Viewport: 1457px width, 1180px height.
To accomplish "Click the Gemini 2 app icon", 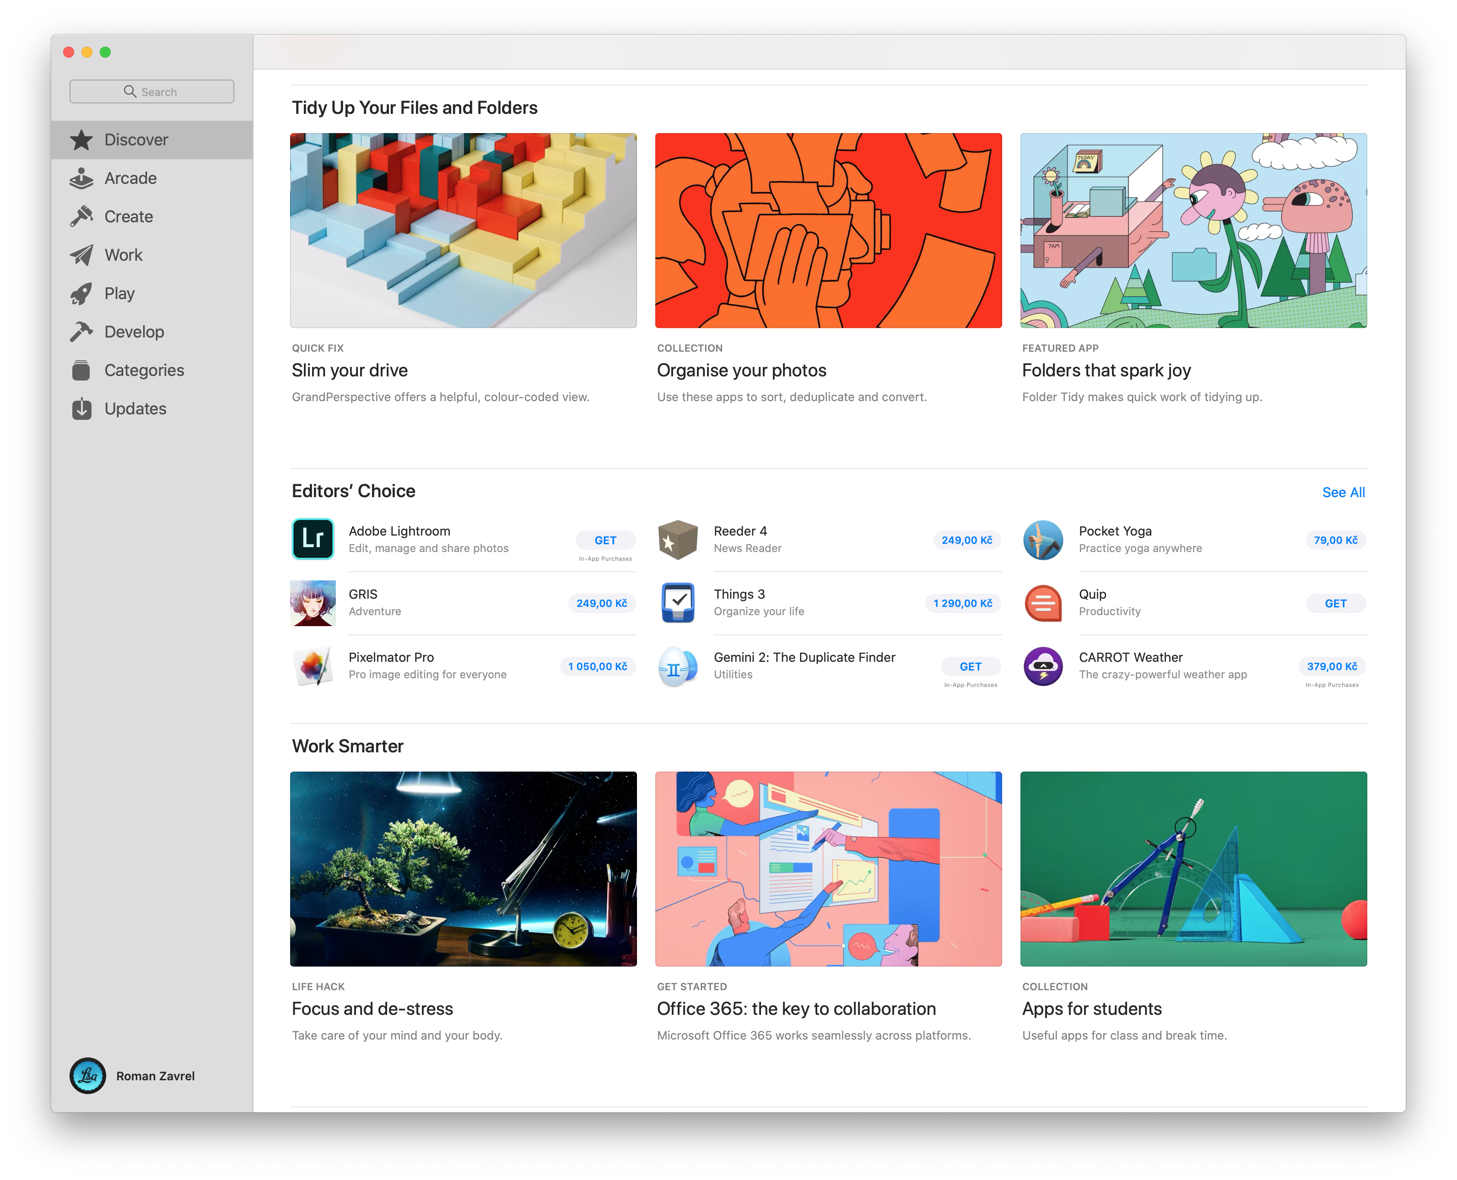I will click(678, 666).
